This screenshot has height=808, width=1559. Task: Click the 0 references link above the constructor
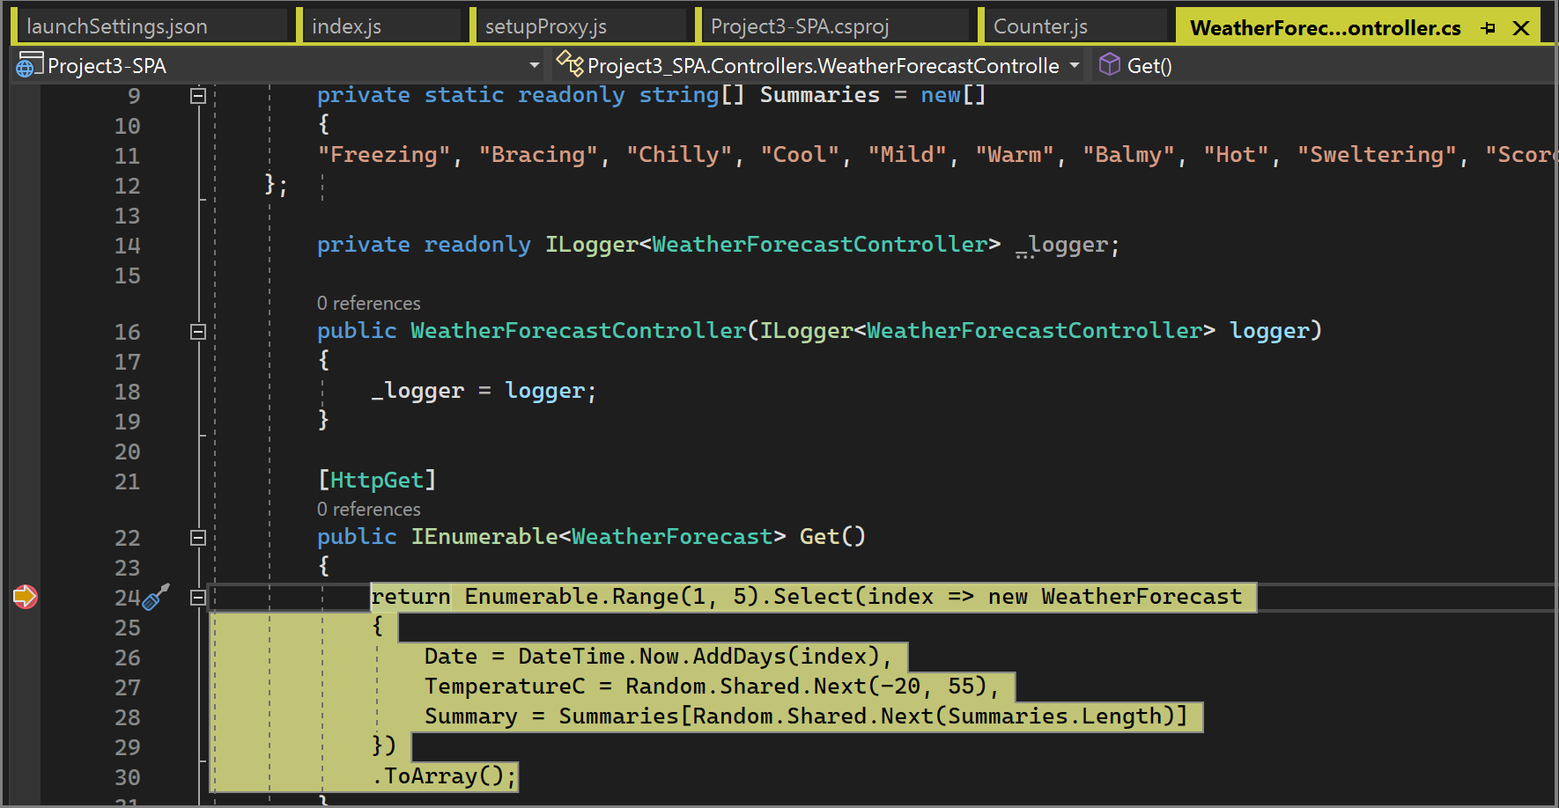click(368, 303)
